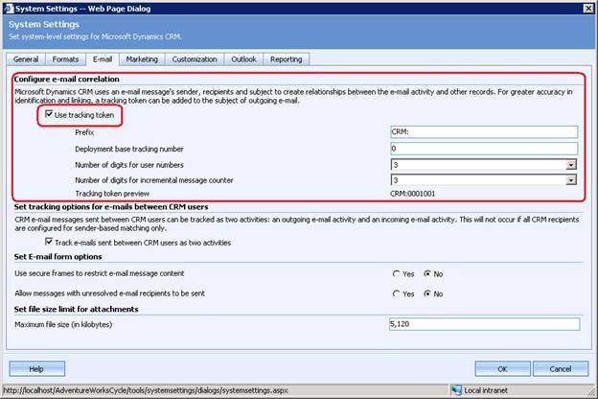Expand incremental message counter digits dropdown
The height and width of the screenshot is (399, 598).
pyautogui.click(x=571, y=181)
